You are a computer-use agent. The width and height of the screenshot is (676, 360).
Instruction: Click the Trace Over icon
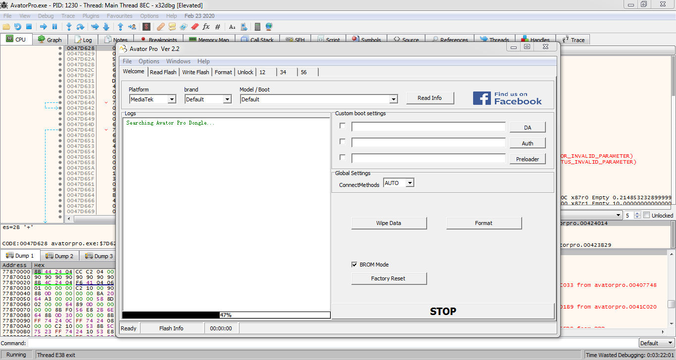[x=106, y=27]
